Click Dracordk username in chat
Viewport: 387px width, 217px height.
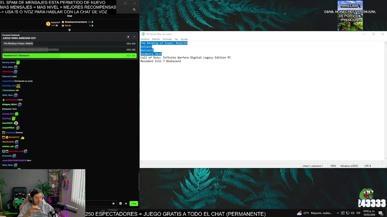click(x=7, y=156)
